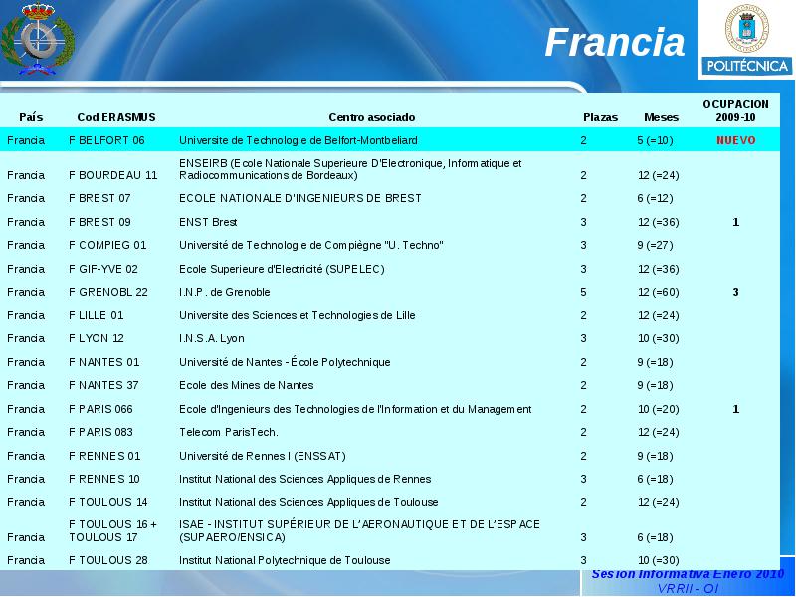Screen dimensions: 796x597
Task: Click the engineering school crest emblem
Action: coord(38,39)
